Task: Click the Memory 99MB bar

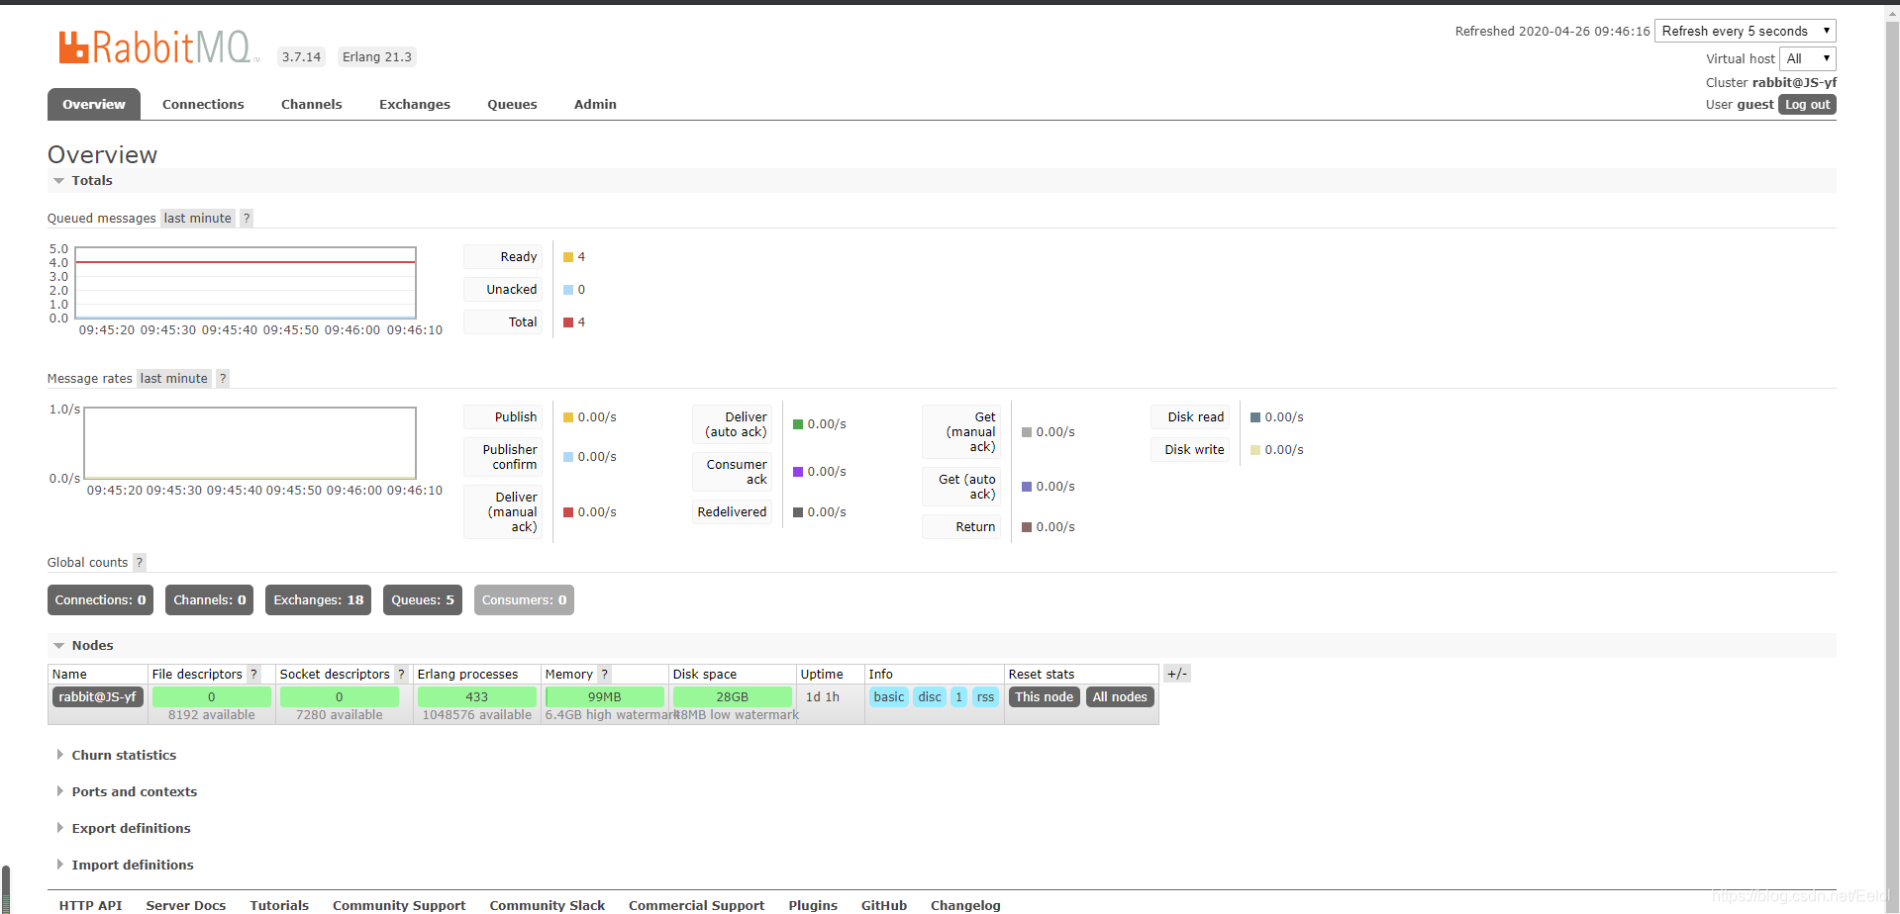Action: click(605, 697)
